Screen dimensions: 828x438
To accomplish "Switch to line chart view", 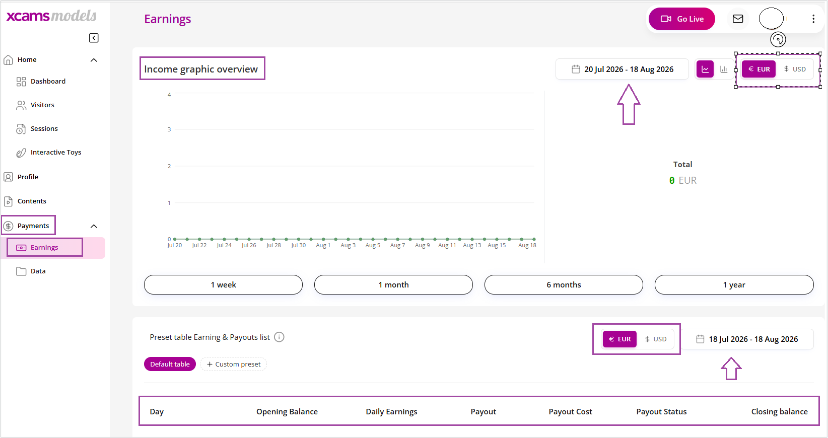I will (x=705, y=69).
